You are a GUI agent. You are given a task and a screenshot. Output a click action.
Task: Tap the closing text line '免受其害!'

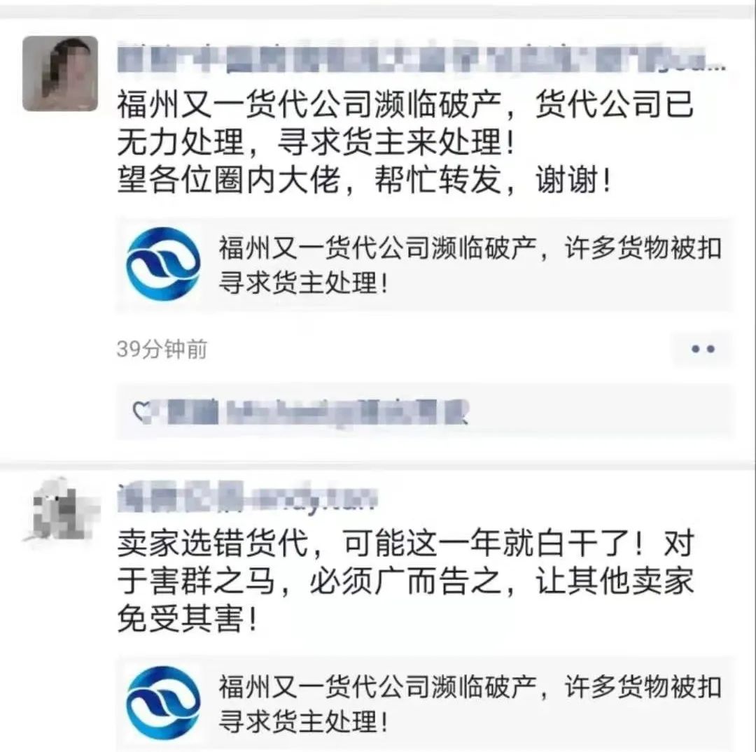188,618
